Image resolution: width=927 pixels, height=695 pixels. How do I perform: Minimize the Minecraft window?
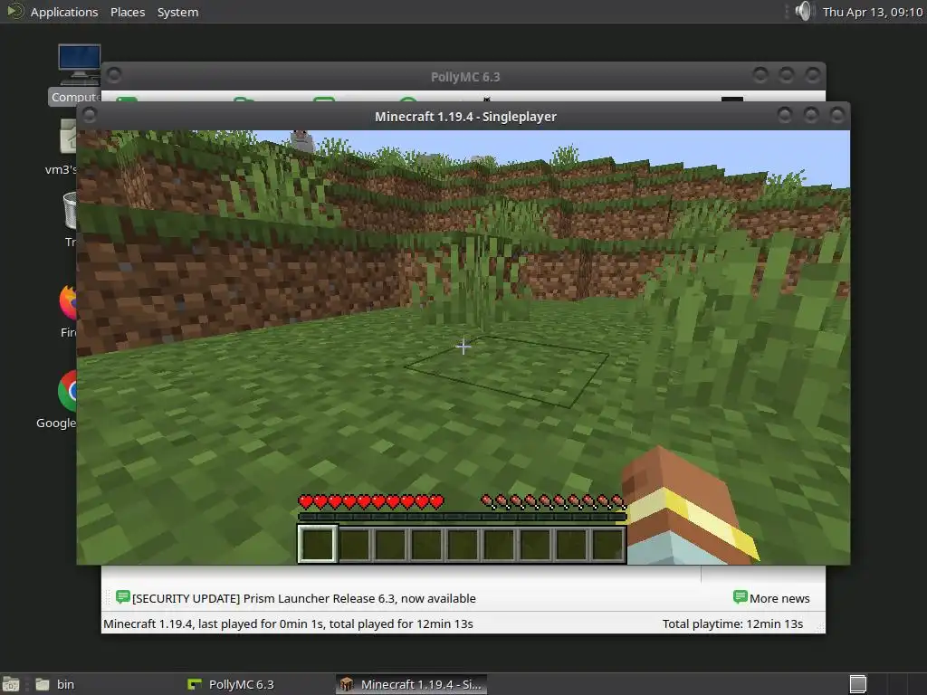[x=785, y=115]
